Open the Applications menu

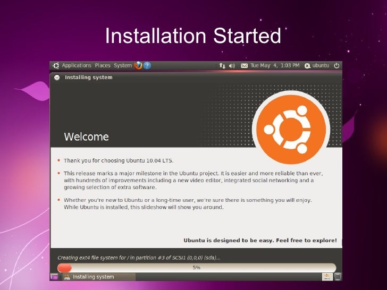(x=77, y=66)
